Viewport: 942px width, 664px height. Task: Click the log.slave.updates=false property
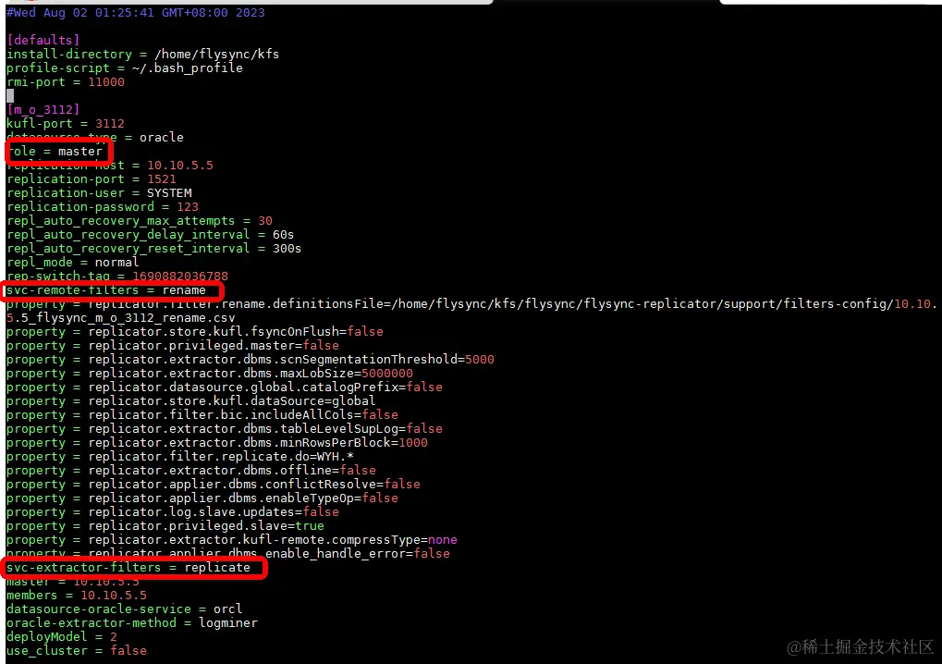(x=173, y=511)
